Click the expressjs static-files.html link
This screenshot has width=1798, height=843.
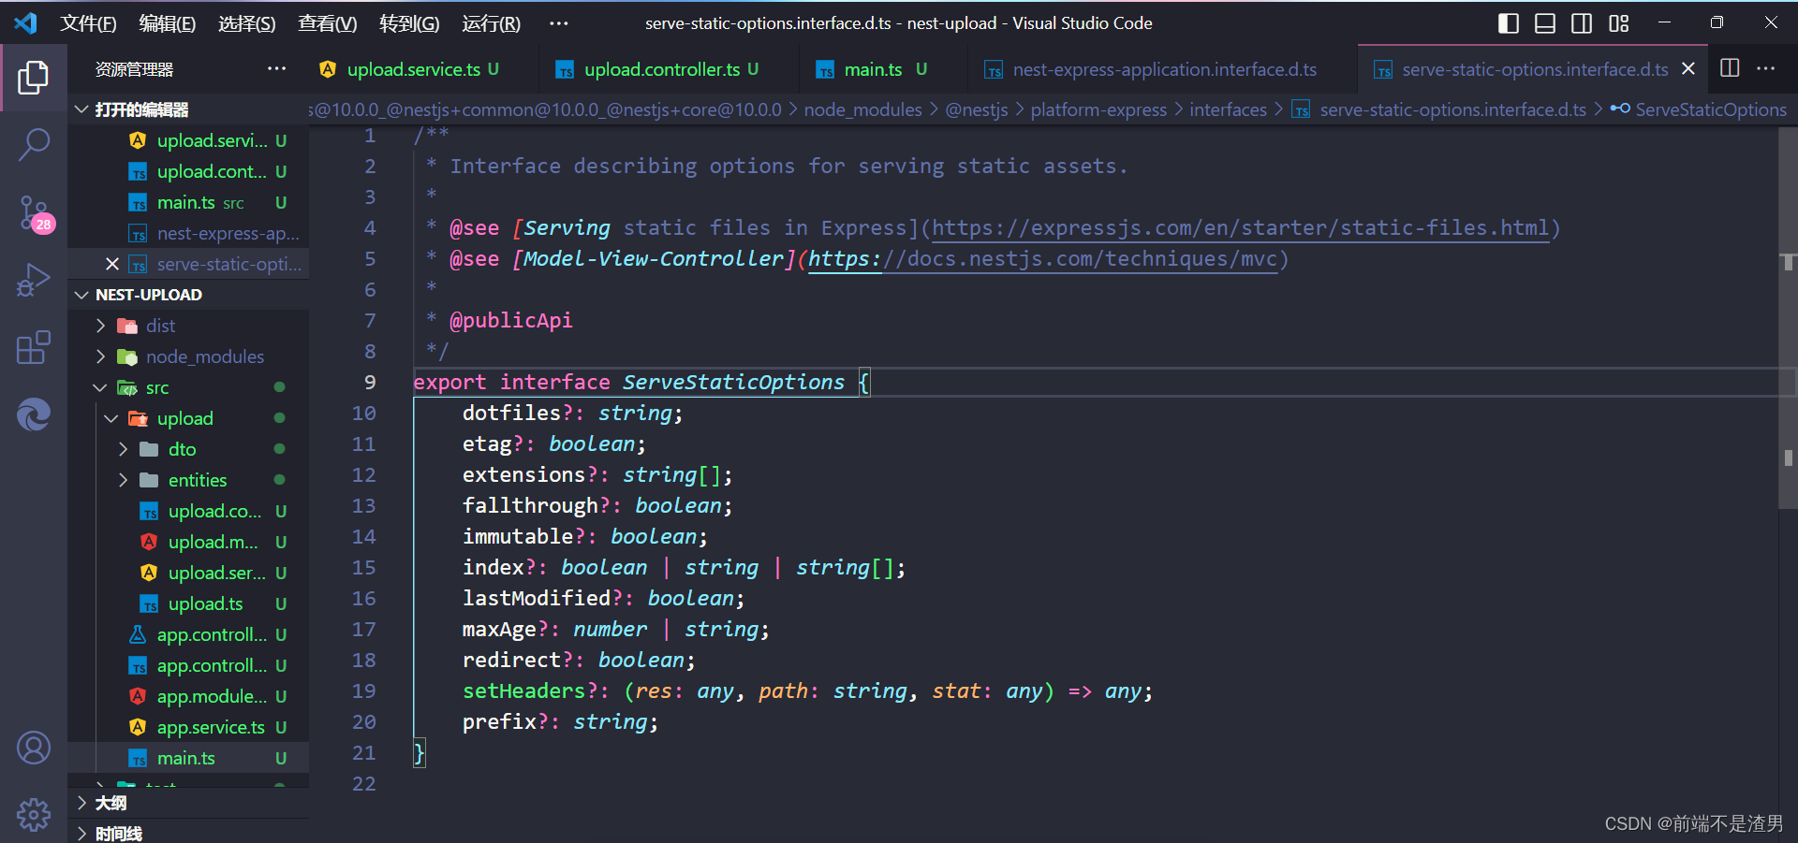point(1239,227)
